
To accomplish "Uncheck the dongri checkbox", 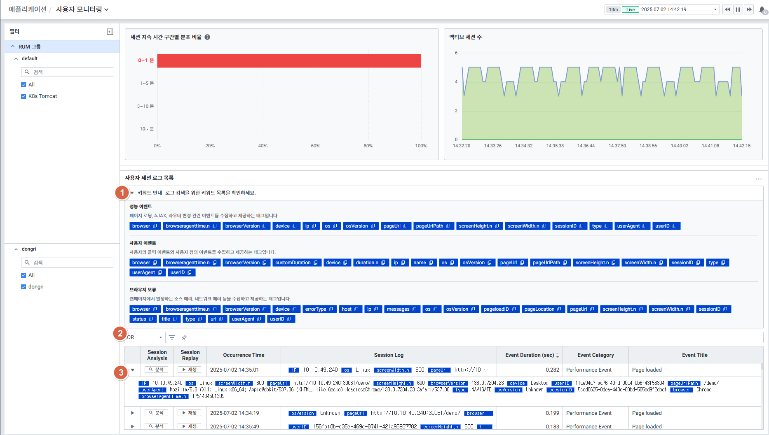I will point(23,287).
